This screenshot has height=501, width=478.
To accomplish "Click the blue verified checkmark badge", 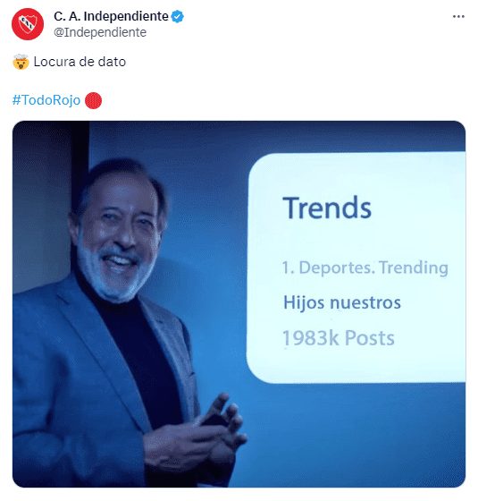I will click(178, 16).
